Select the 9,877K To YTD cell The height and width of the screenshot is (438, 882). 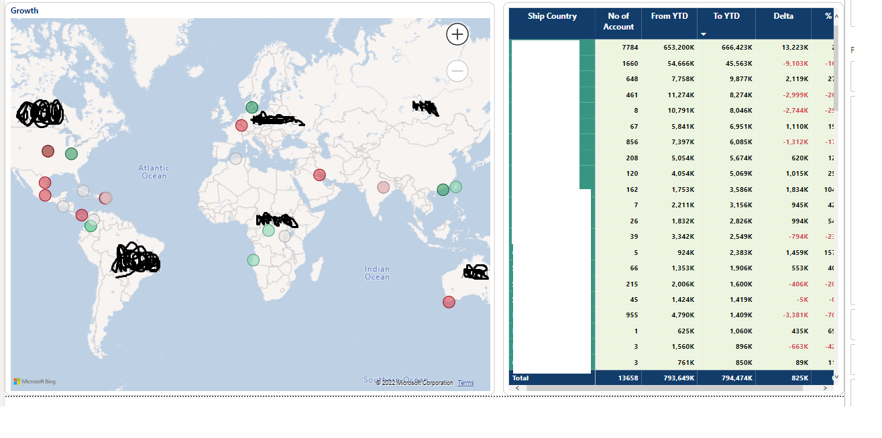[x=726, y=79]
